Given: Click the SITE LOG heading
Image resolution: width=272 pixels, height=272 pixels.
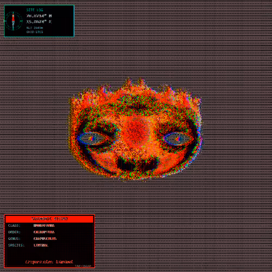Looking at the screenshot, I should coord(35,10).
